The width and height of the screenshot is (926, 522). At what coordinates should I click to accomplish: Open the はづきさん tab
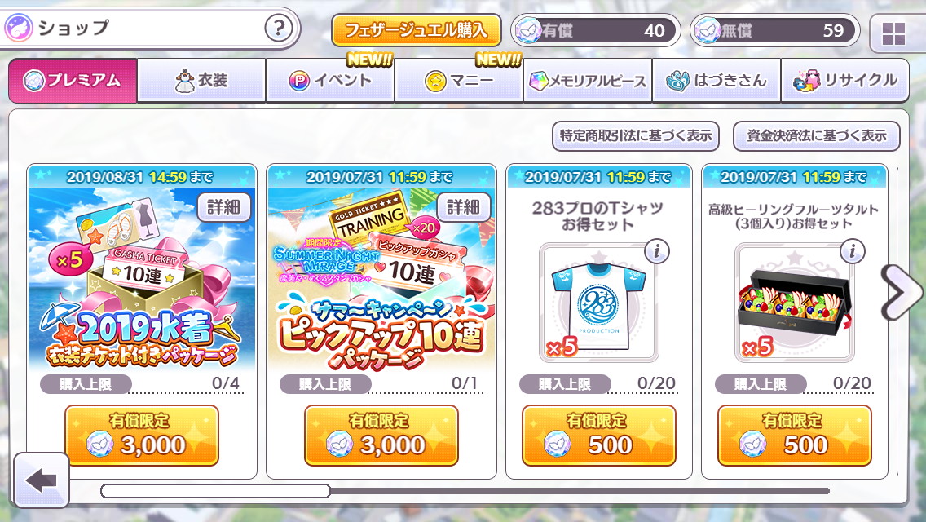(x=717, y=81)
